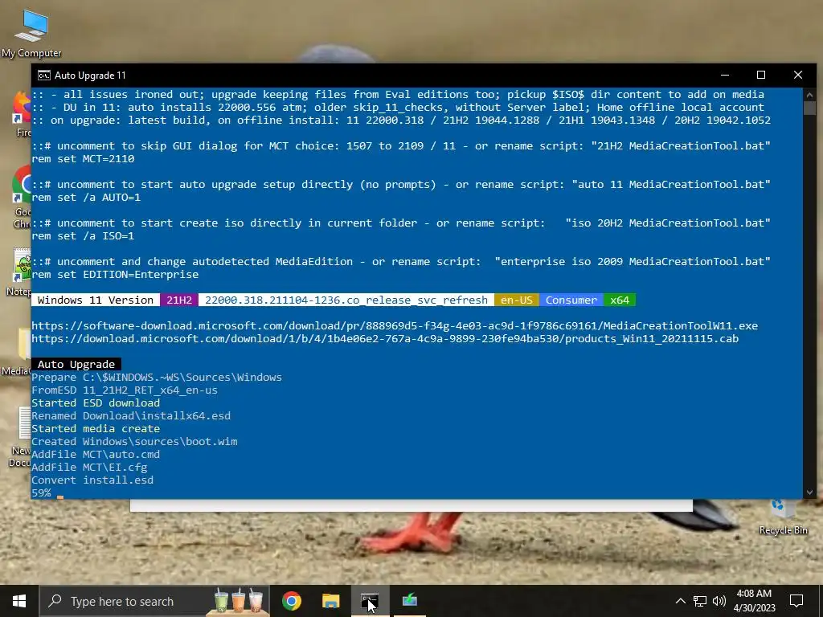823x617 pixels.
Task: Open File Explorer from the taskbar
Action: [330, 601]
